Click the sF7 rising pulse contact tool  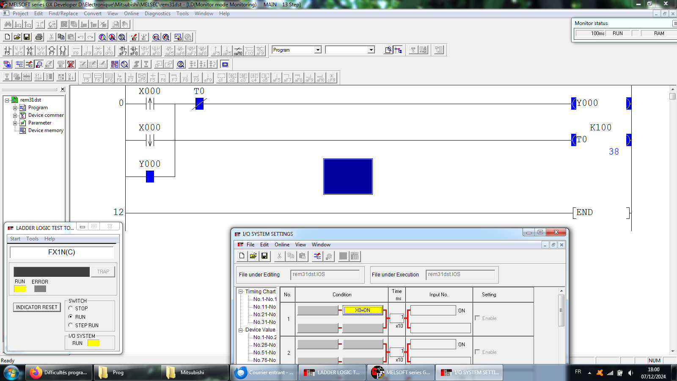tap(123, 51)
